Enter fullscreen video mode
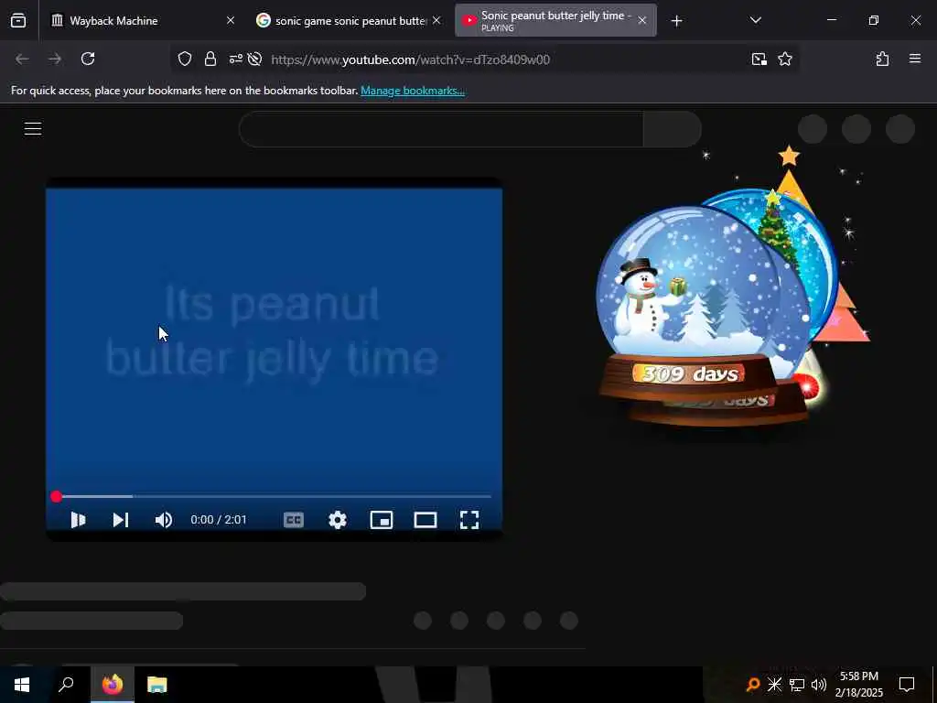Screen dimensions: 937x703 pyautogui.click(x=469, y=520)
